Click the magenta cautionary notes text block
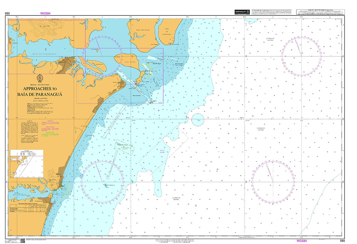 coord(50,126)
